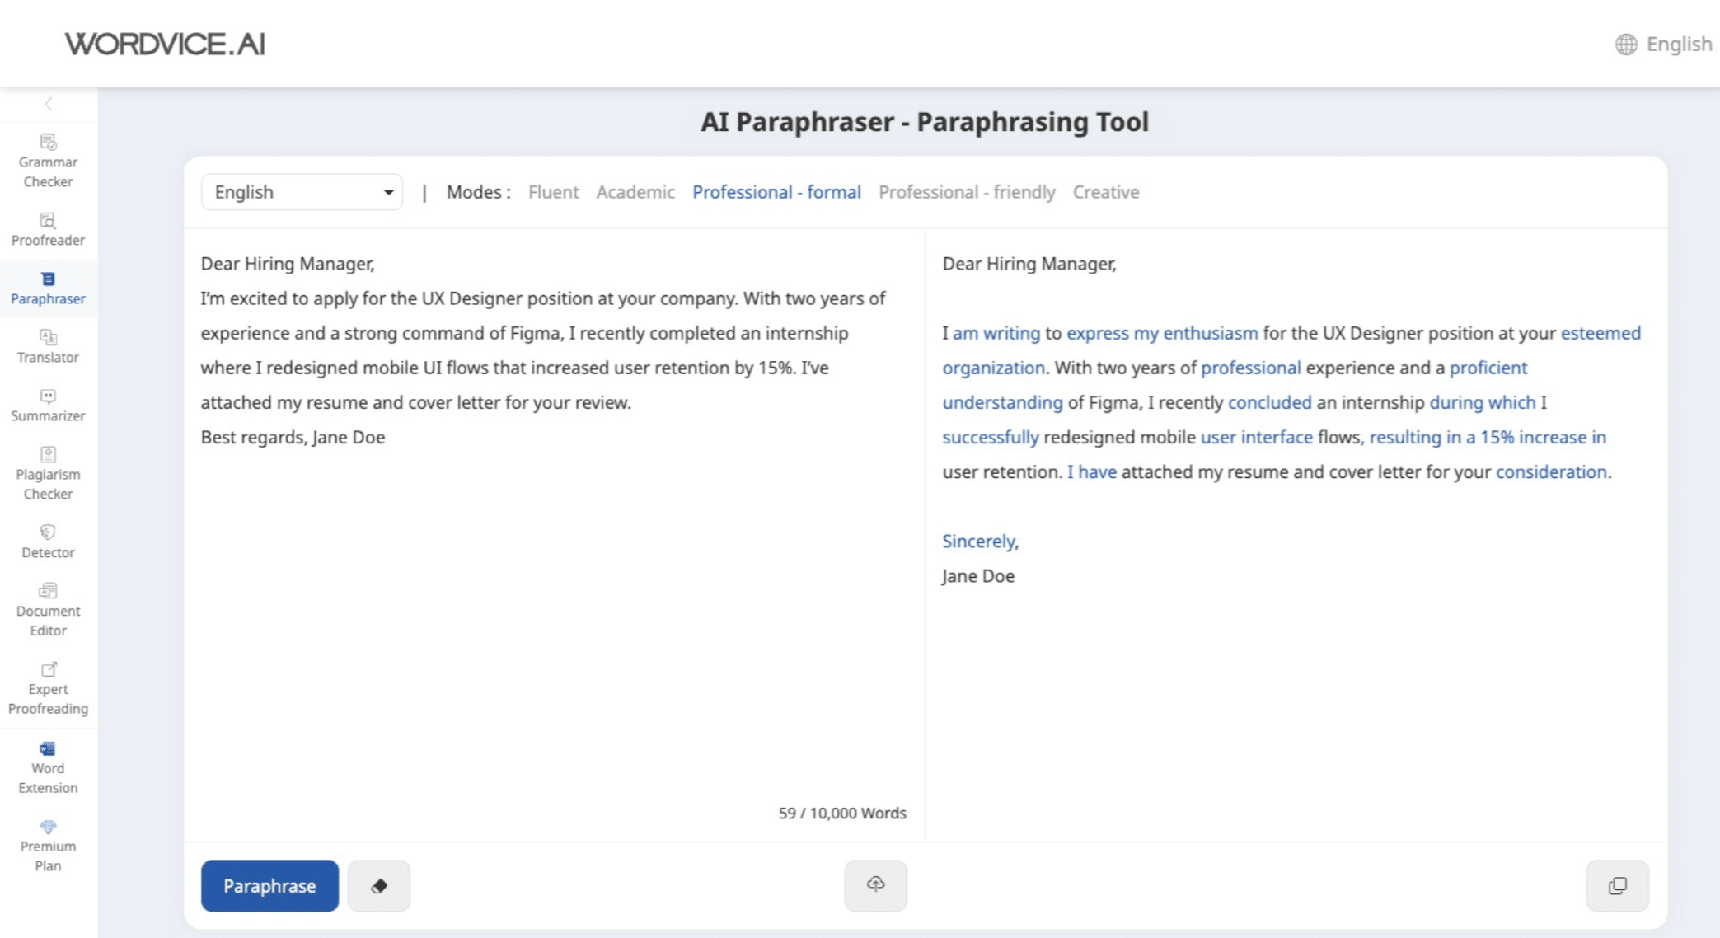1720x938 pixels.
Task: Select the Creative mode
Action: coord(1105,192)
